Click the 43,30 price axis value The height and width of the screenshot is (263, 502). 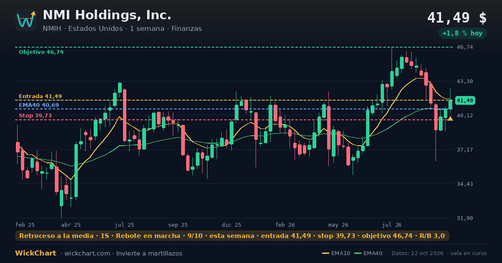[465, 81]
